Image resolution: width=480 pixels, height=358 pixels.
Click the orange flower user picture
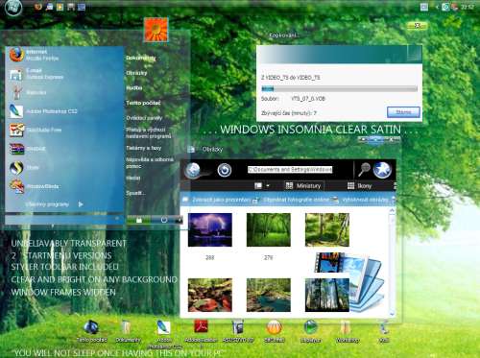(156, 30)
